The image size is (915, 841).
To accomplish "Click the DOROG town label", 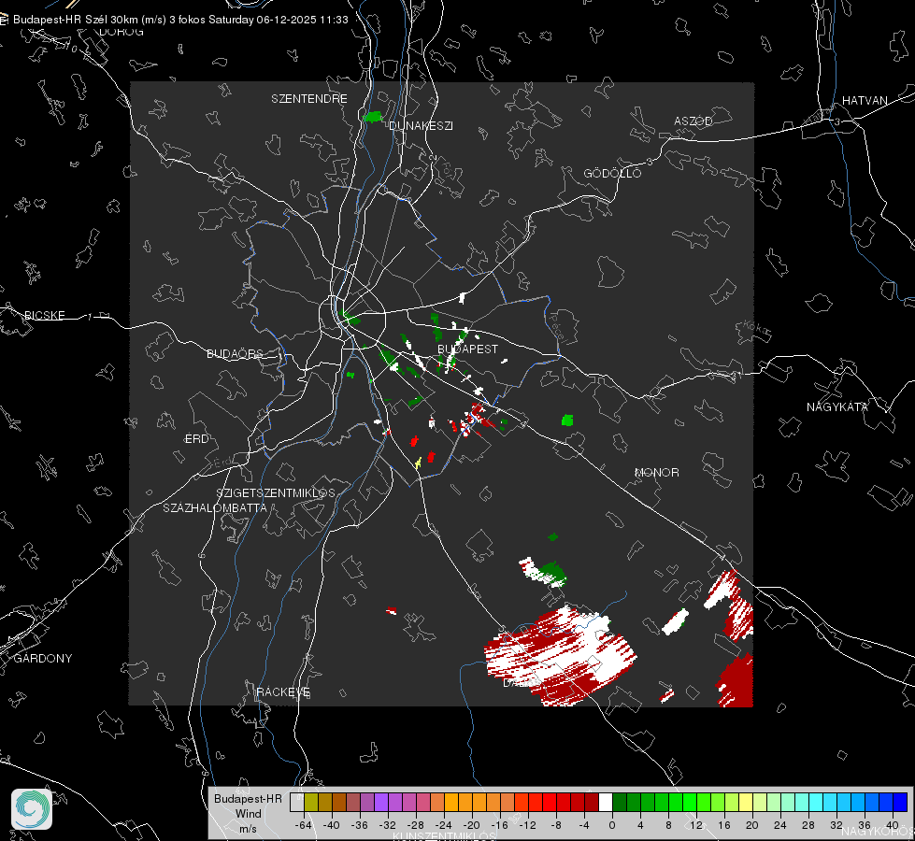I will tap(122, 32).
